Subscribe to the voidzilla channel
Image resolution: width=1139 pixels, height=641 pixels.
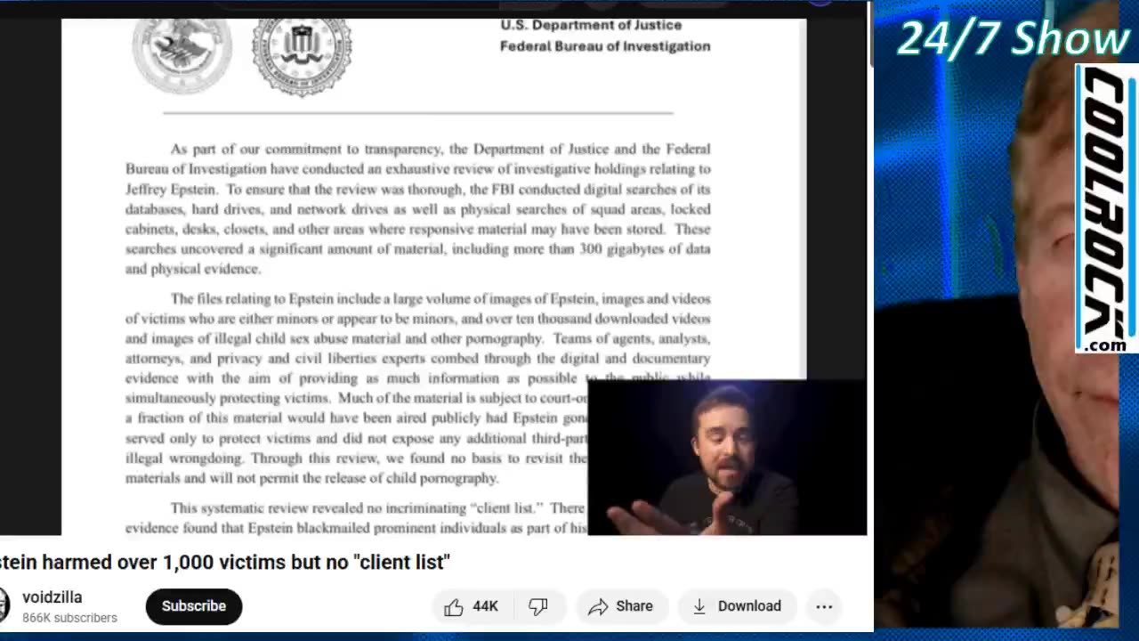(193, 606)
